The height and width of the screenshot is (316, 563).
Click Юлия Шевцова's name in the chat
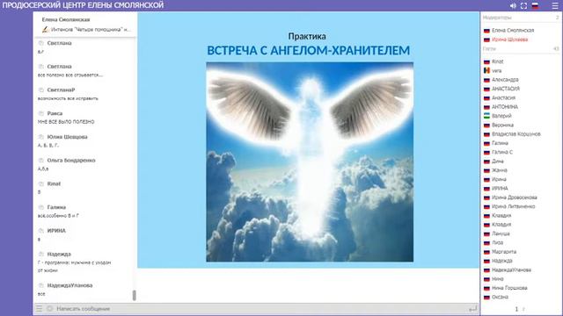click(67, 137)
